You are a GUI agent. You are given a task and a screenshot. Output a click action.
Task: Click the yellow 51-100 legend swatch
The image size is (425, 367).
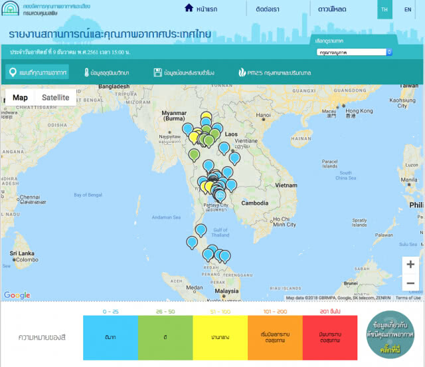pos(220,338)
